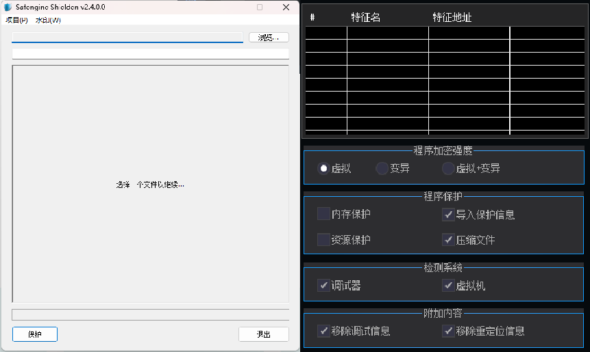Click the # column header
Viewport: 590px width, 352px height.
[312, 17]
